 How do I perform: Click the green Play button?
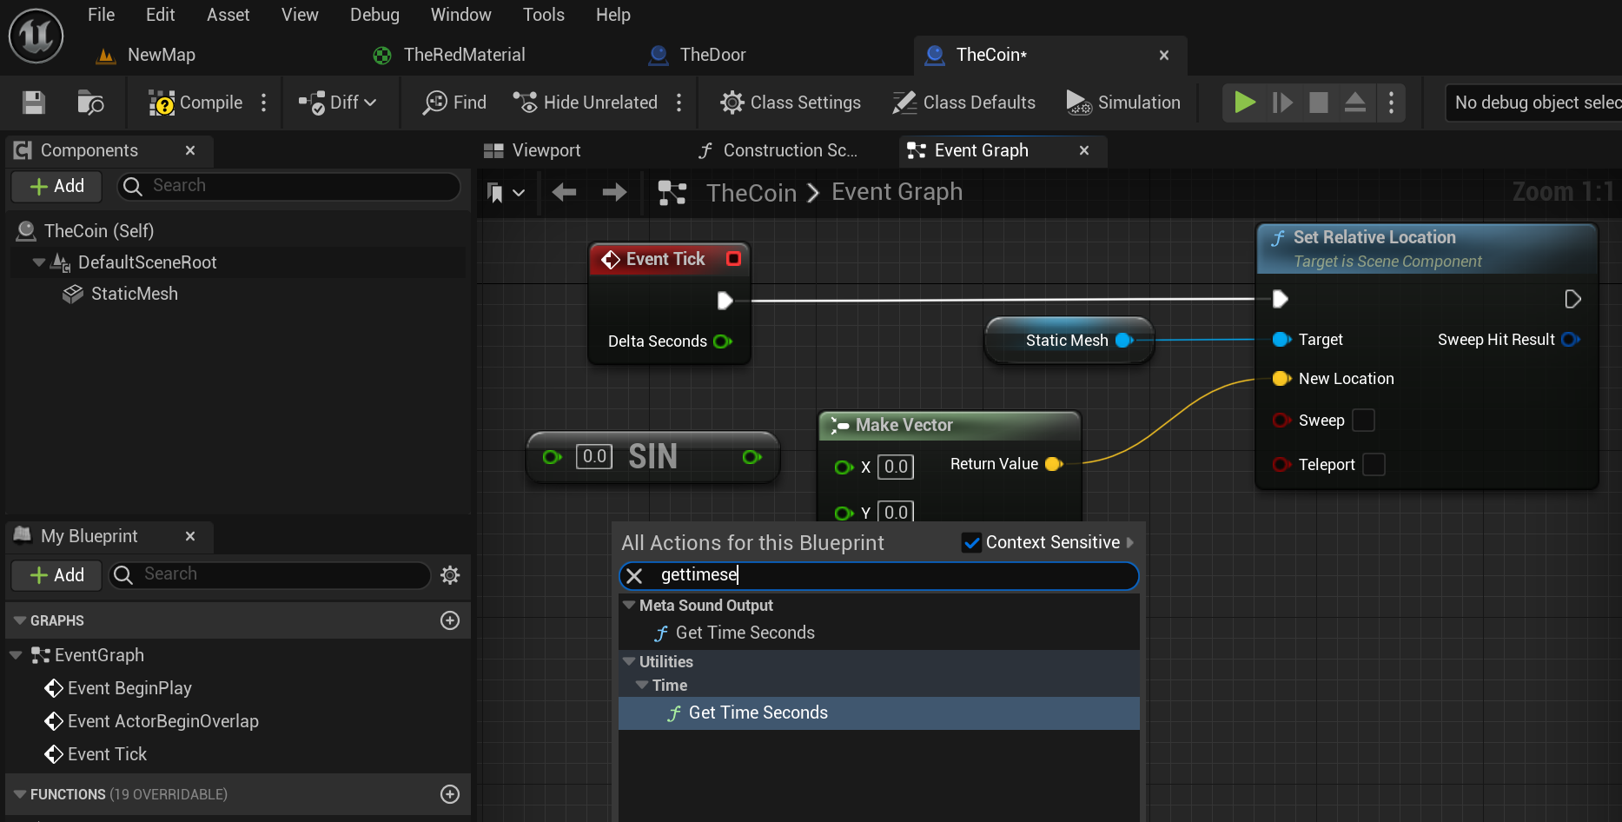[1245, 103]
